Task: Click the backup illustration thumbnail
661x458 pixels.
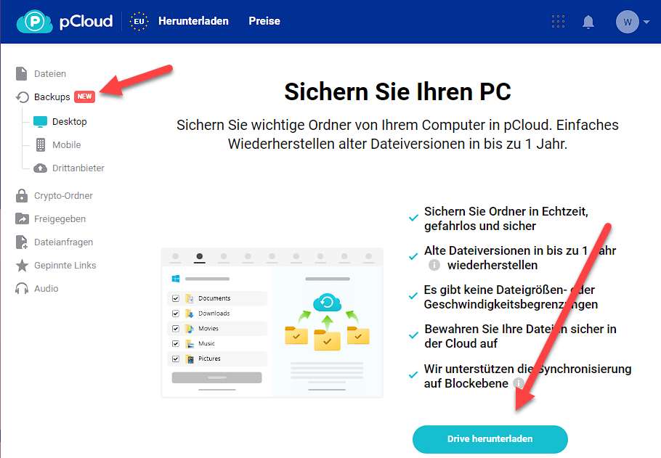Action: tap(272, 323)
